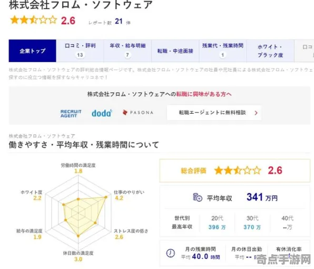Click the red chevron arrow on the consultation button

pyautogui.click(x=256, y=113)
